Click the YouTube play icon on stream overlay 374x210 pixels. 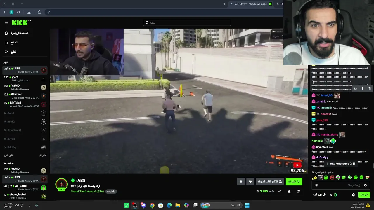(297, 165)
